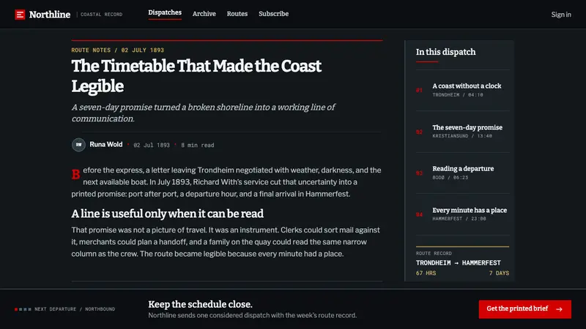Switch to the Dispatches tab
586x329 pixels.
(165, 12)
